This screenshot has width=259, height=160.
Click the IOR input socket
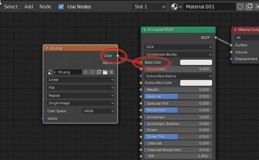(141, 156)
